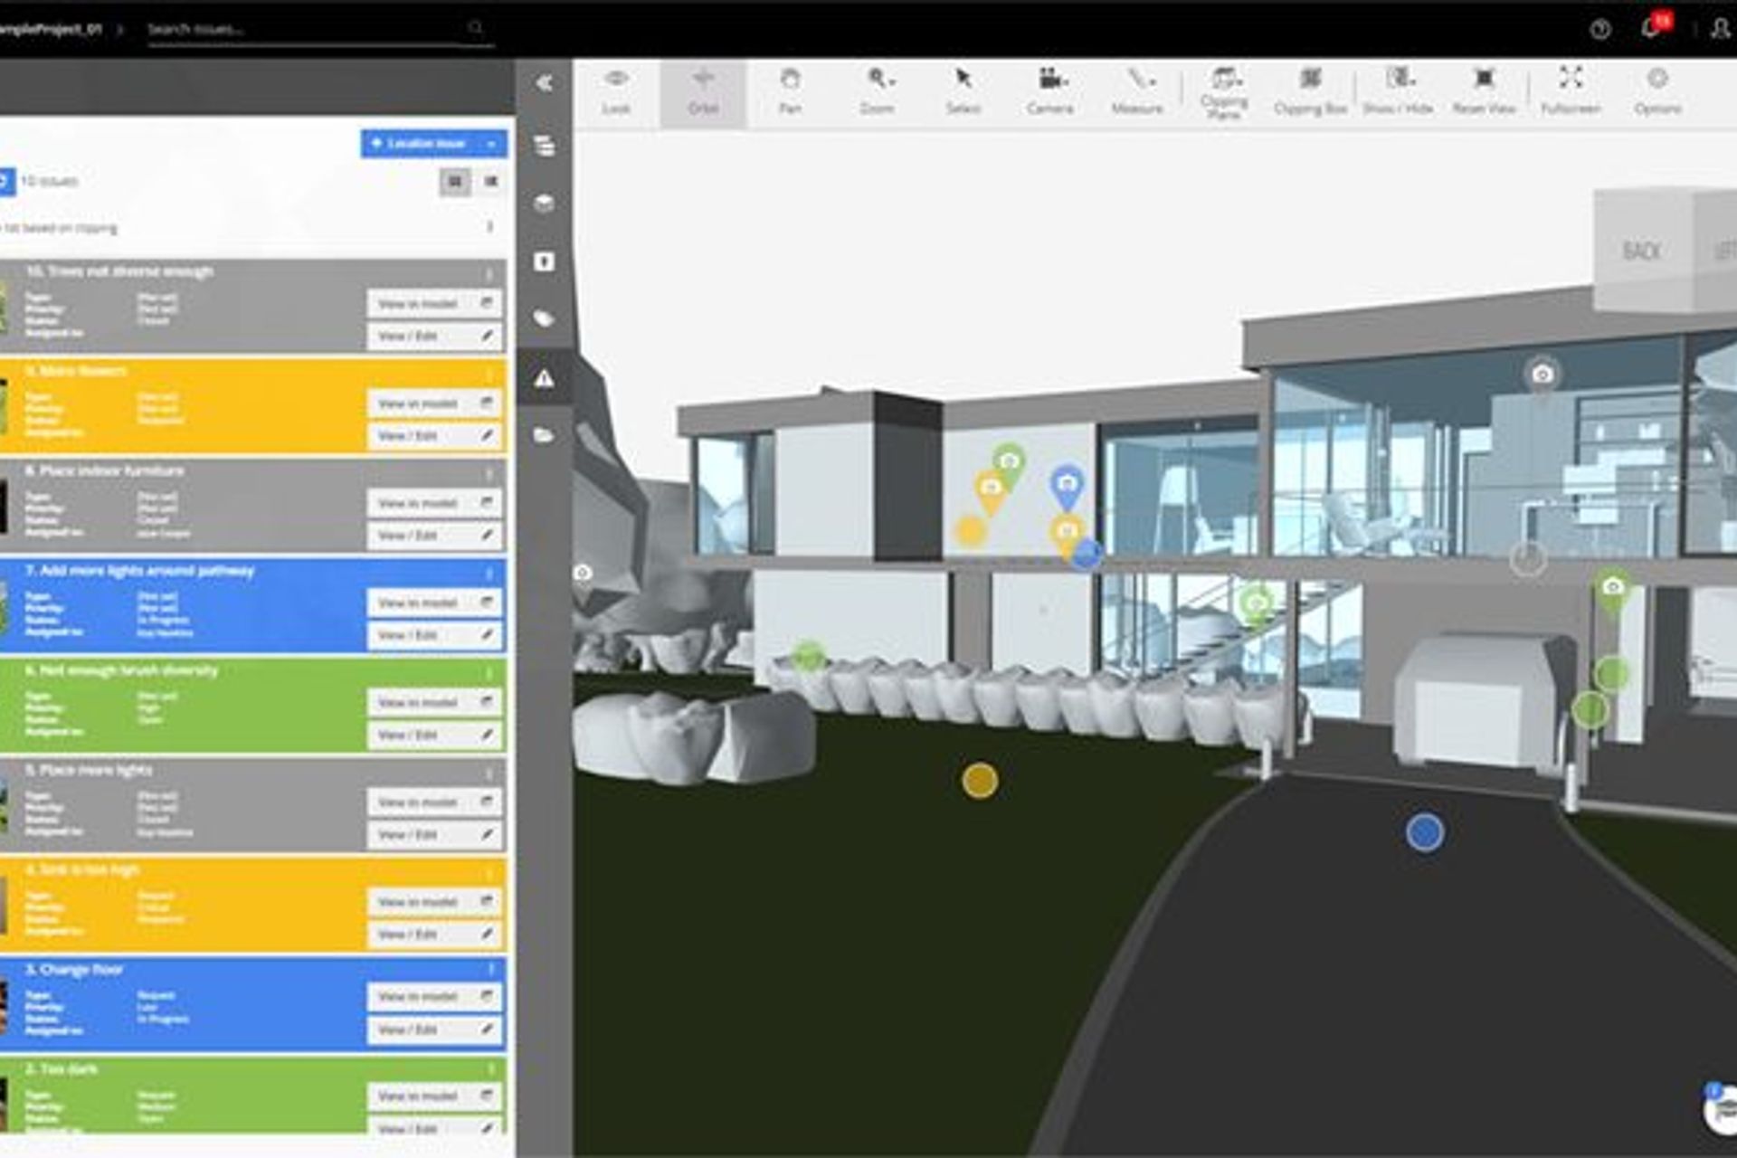The image size is (1737, 1158).
Task: Open the viewer Options settings
Action: (1658, 89)
